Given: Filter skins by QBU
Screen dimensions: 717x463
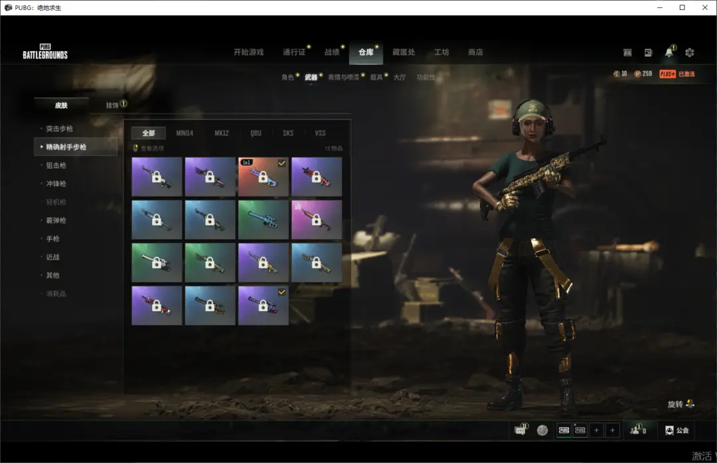Looking at the screenshot, I should point(256,133).
